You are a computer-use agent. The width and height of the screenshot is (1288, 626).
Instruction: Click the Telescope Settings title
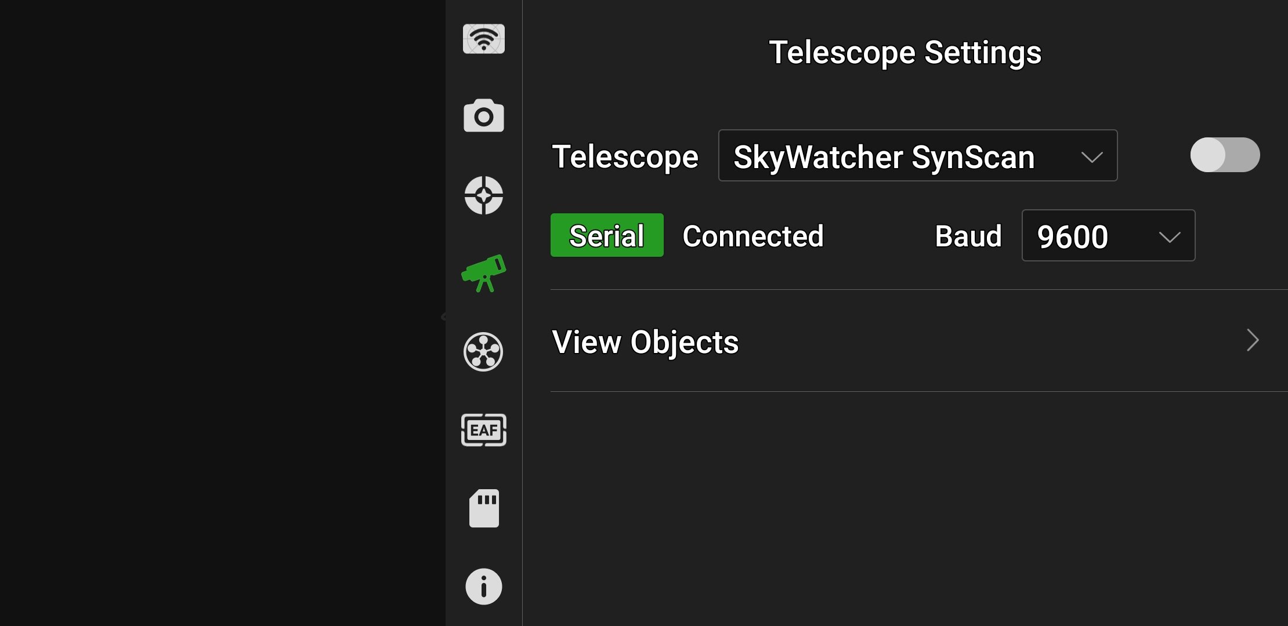pos(905,53)
